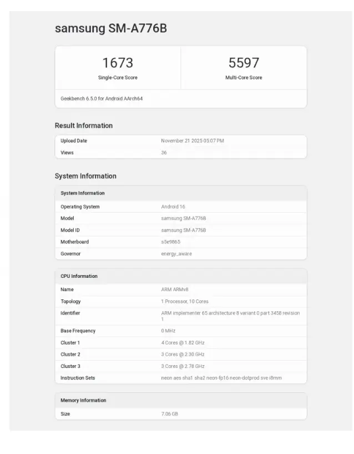Click the CPU Information table header
Viewport: 354px width, 454px height.
(x=79, y=276)
